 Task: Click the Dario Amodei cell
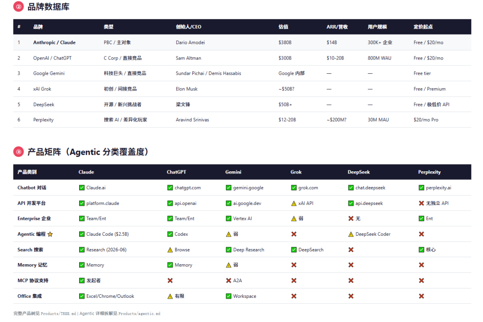coord(190,42)
